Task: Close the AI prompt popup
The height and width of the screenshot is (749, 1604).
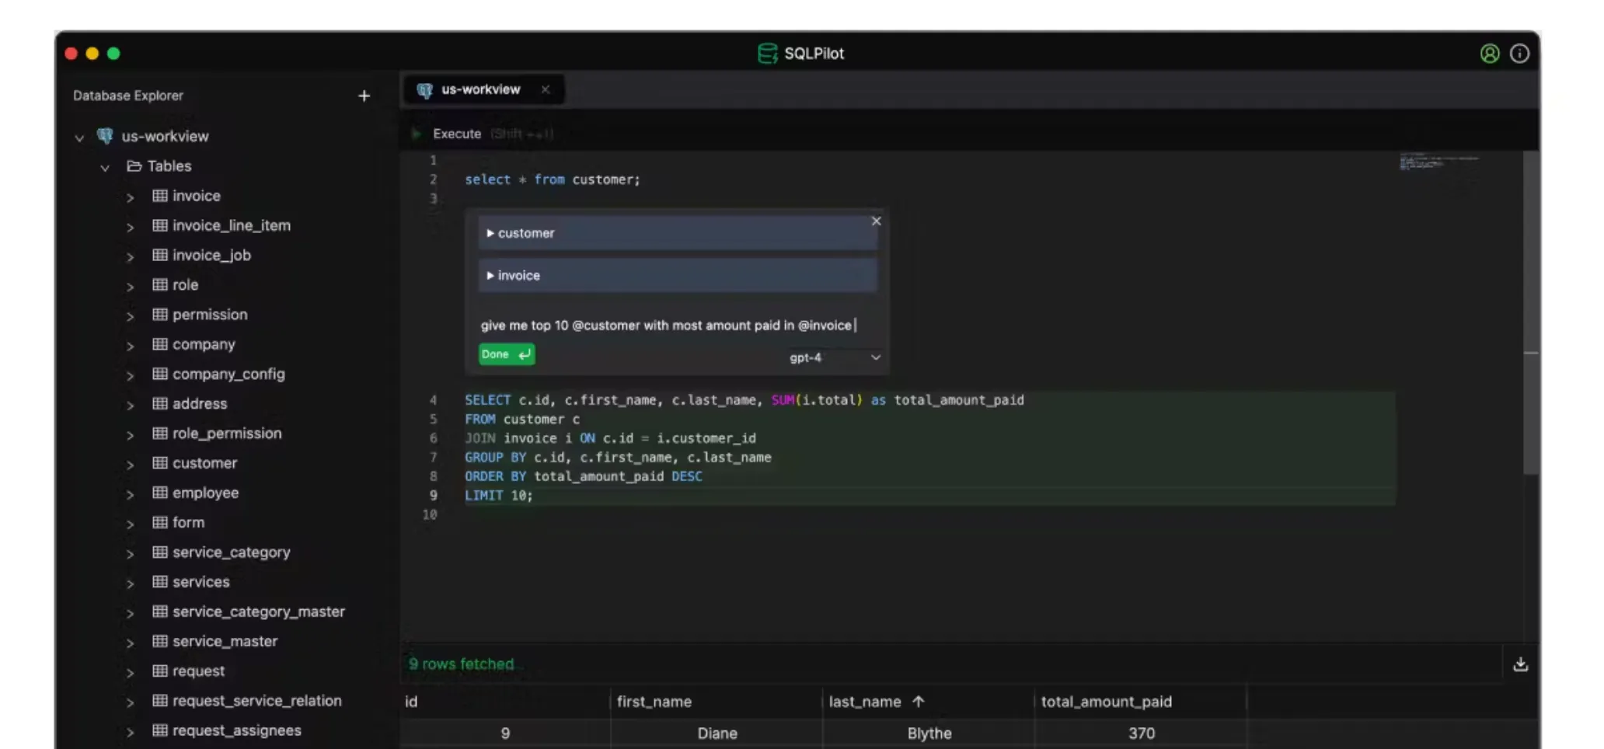Action: point(876,221)
